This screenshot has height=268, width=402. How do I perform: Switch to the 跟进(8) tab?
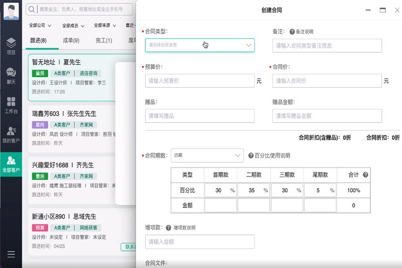(39, 41)
